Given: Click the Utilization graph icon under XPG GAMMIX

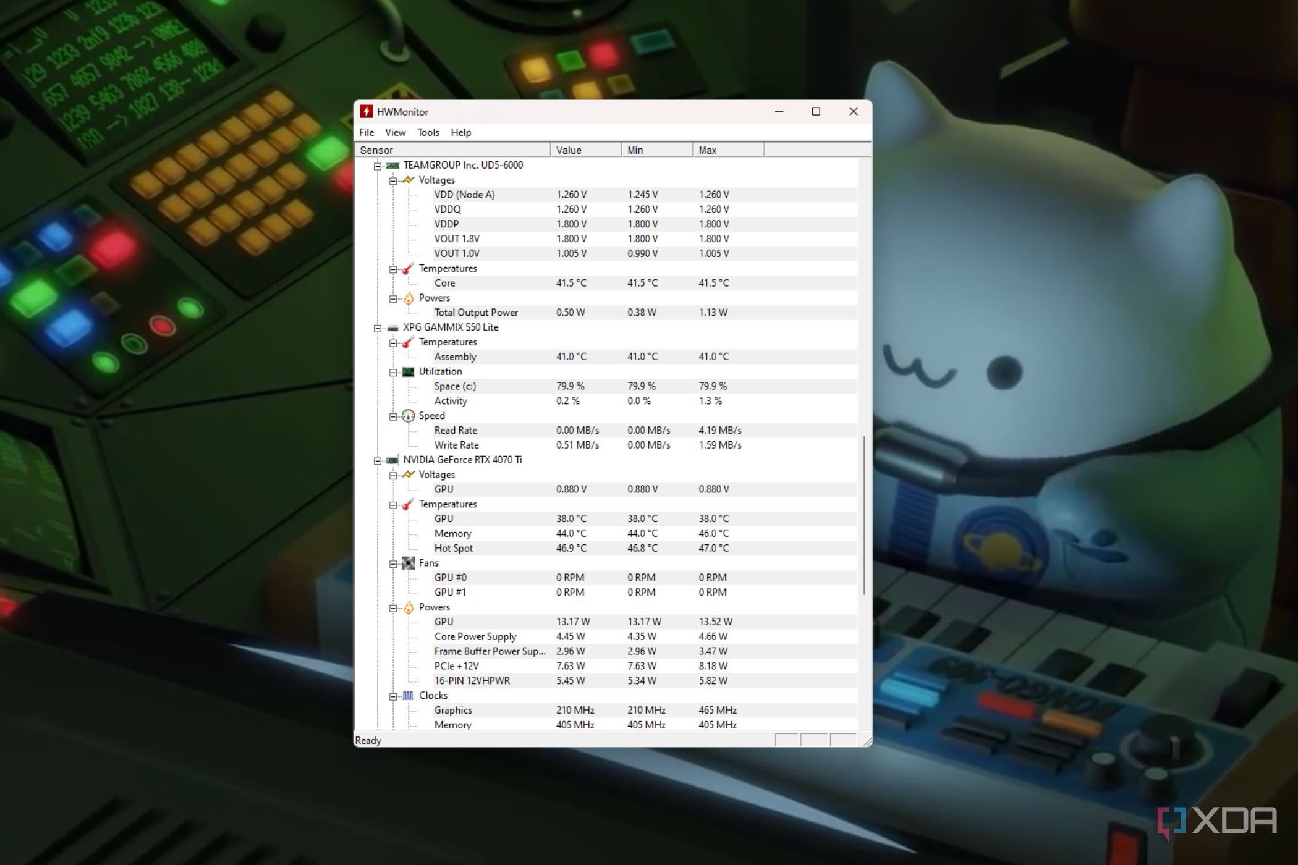Looking at the screenshot, I should click(x=409, y=371).
